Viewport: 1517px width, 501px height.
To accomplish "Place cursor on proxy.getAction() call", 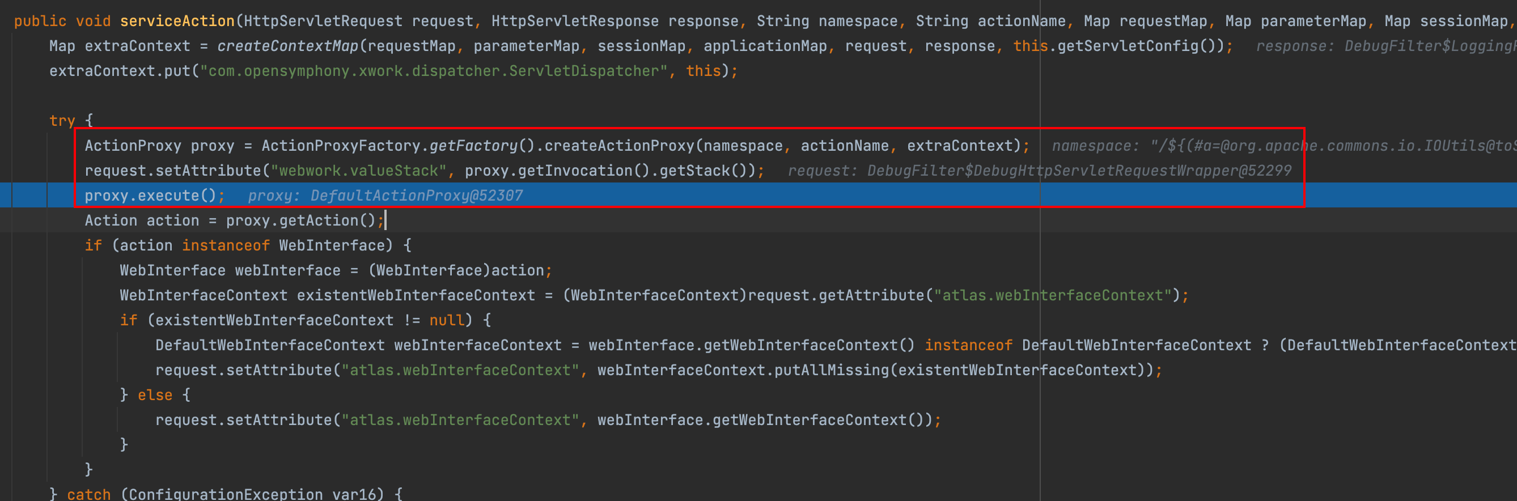I will click(x=300, y=221).
